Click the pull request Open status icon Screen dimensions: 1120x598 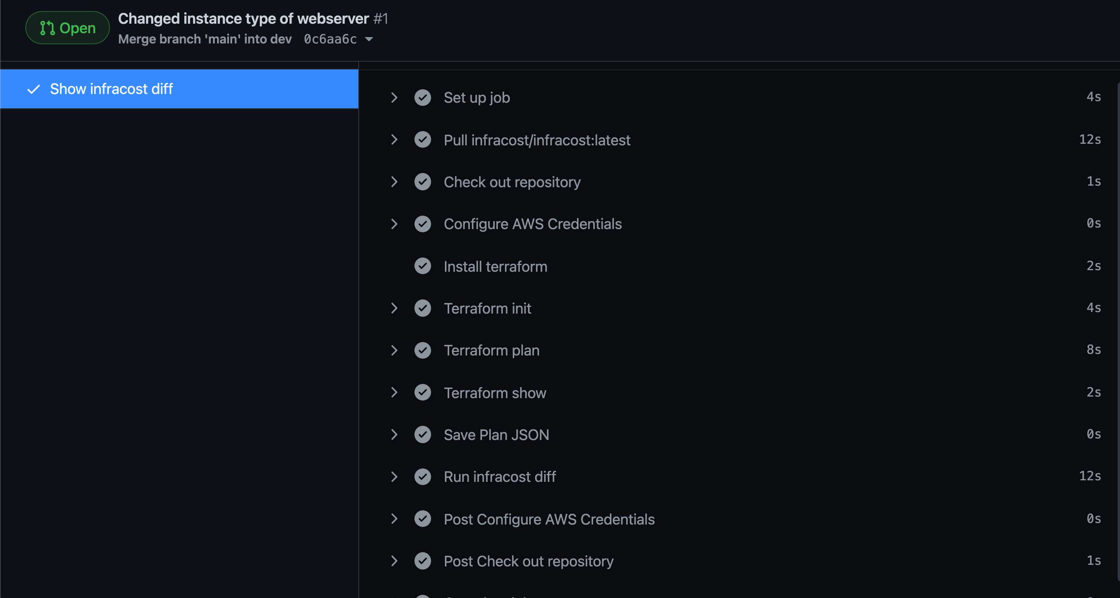47,28
